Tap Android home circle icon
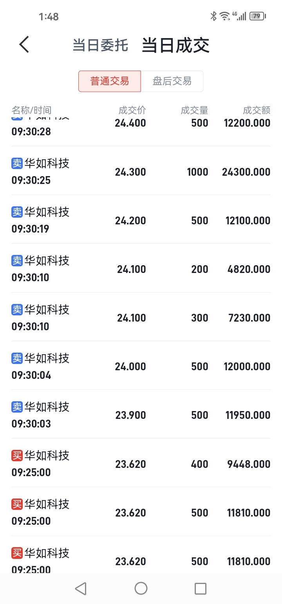This screenshot has height=604, width=282. pyautogui.click(x=141, y=588)
